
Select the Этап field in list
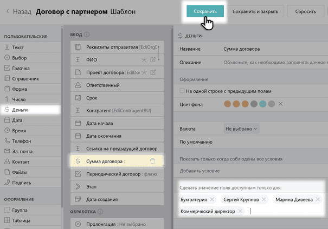117,186
